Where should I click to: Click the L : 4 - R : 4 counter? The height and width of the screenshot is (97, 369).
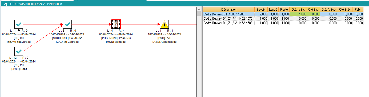tap(116, 31)
